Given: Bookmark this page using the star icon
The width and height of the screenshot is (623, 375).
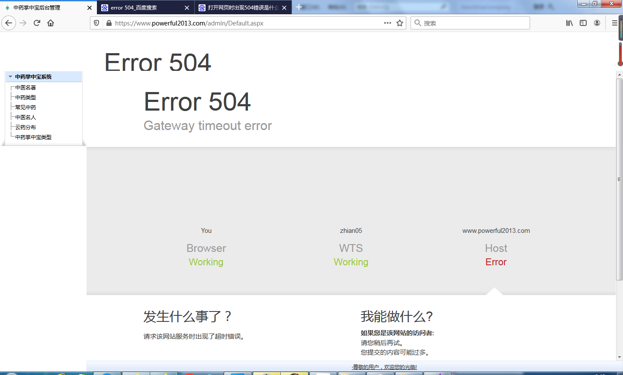Looking at the screenshot, I should coord(399,23).
